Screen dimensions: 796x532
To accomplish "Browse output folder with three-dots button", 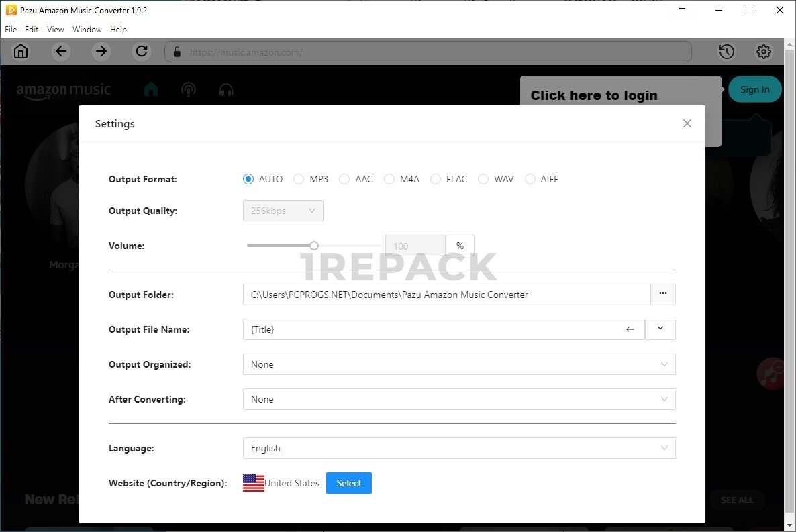I will coord(662,295).
